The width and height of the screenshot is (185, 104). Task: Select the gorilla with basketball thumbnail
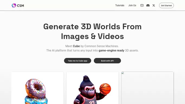point(93,88)
